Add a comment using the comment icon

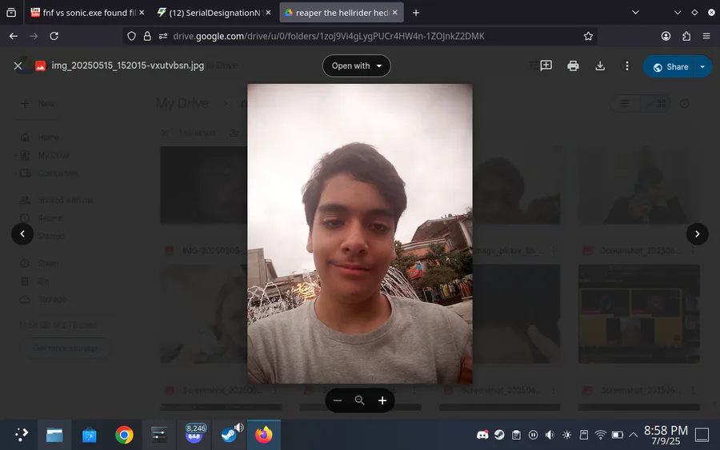(546, 66)
